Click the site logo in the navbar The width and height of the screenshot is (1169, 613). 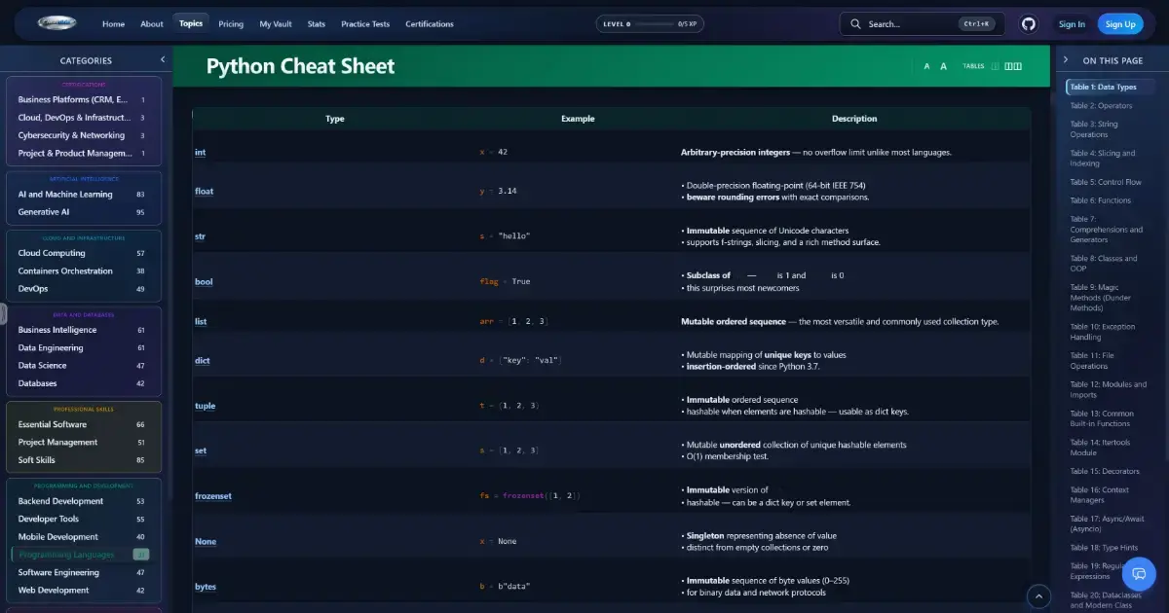(57, 23)
